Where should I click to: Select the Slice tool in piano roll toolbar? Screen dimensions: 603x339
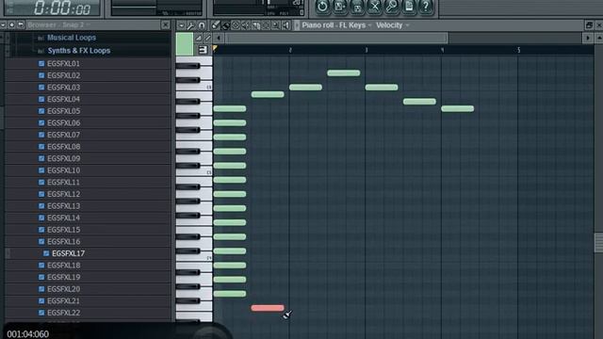255,25
